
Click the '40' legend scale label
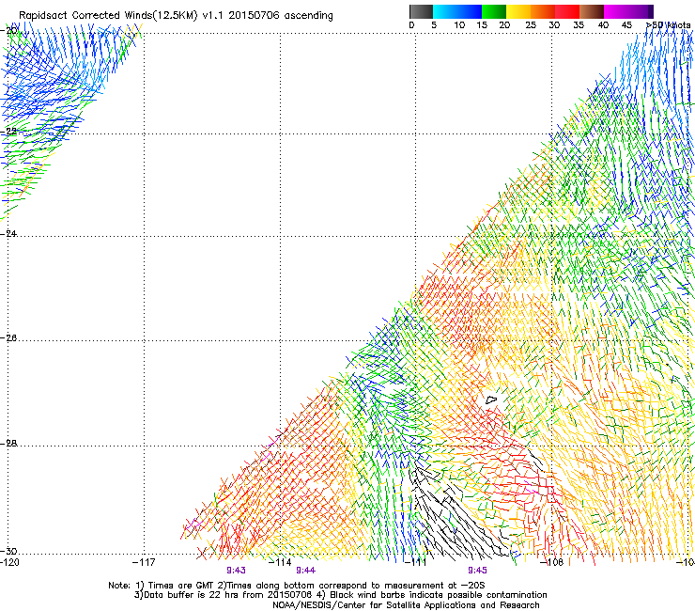point(603,25)
